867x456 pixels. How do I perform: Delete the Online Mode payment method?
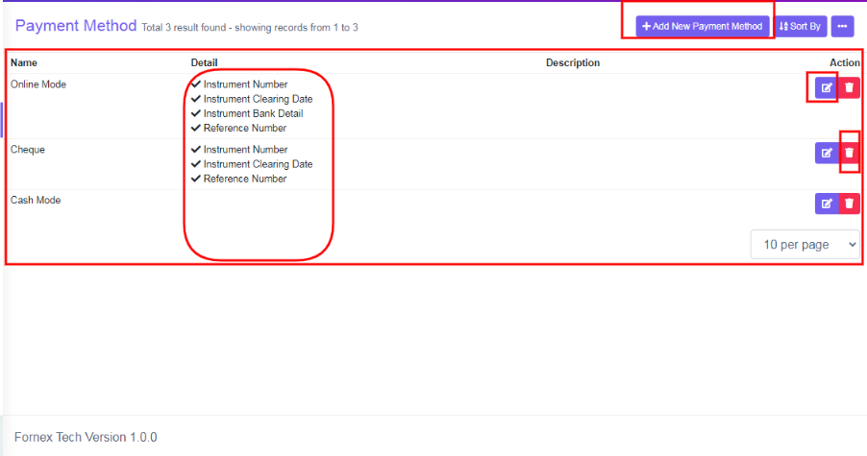point(850,87)
